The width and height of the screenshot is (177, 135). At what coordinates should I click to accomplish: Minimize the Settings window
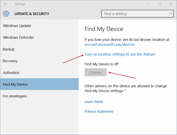[149, 4]
